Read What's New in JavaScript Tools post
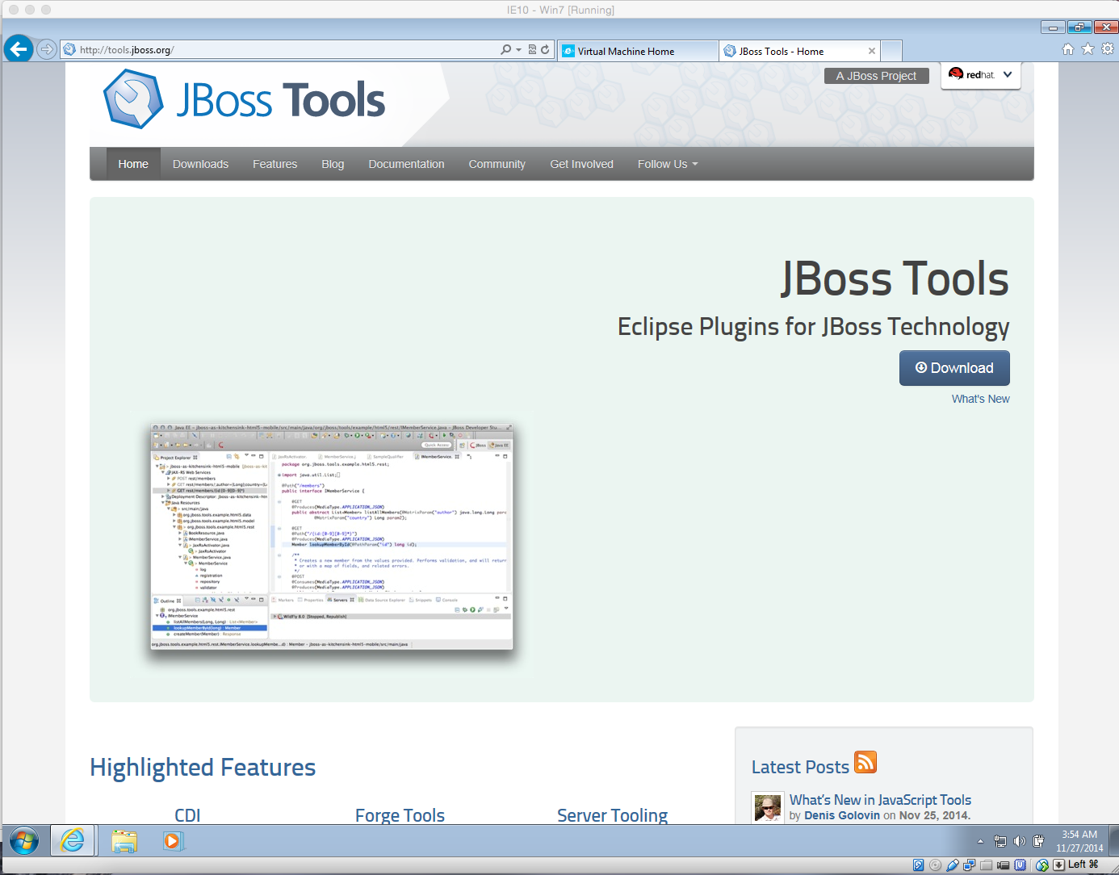Viewport: 1119px width, 875px height. pos(880,800)
